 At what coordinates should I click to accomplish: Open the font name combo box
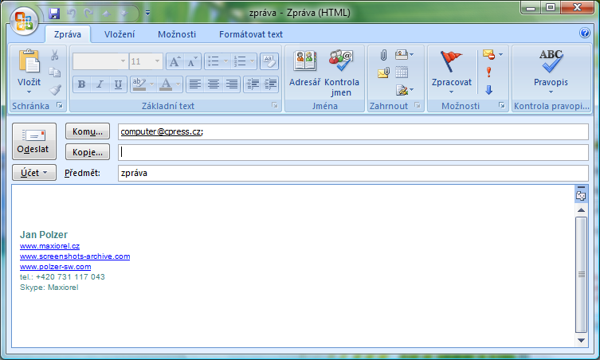[100, 61]
